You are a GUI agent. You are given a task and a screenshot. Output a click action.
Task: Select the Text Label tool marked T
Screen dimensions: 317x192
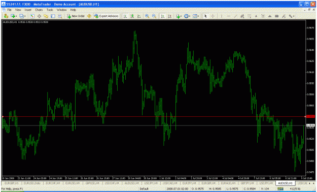click(263, 16)
